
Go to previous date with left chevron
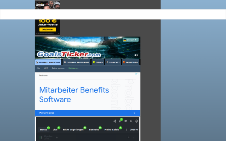pyautogui.click(x=127, y=130)
